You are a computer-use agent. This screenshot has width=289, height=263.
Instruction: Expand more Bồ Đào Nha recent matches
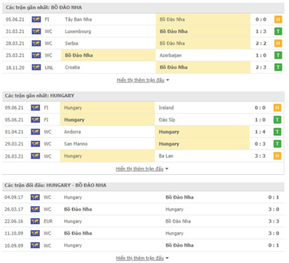tap(143, 80)
